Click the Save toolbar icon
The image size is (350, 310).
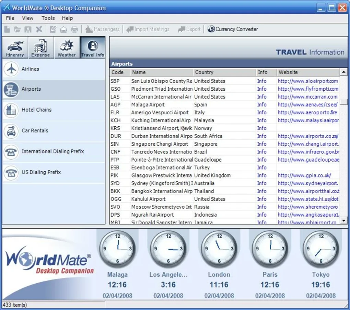point(28,29)
